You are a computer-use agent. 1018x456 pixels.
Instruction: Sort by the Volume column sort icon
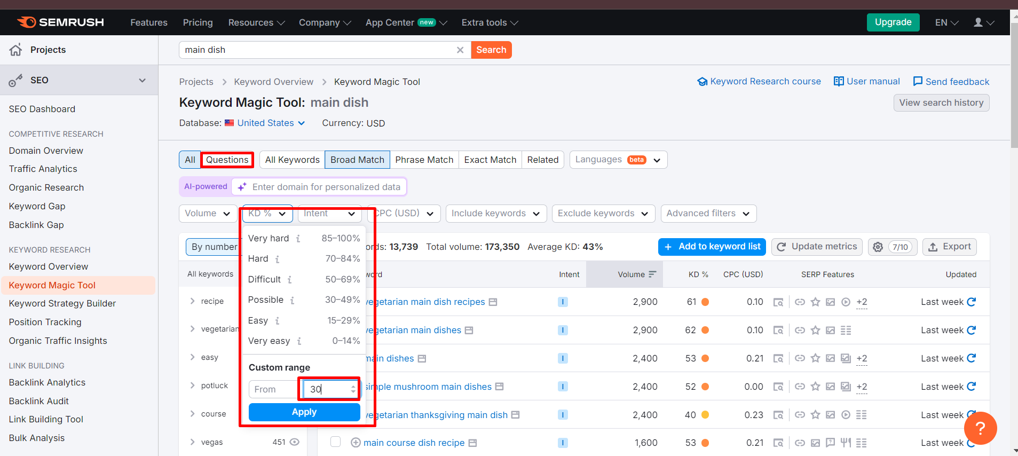point(652,274)
